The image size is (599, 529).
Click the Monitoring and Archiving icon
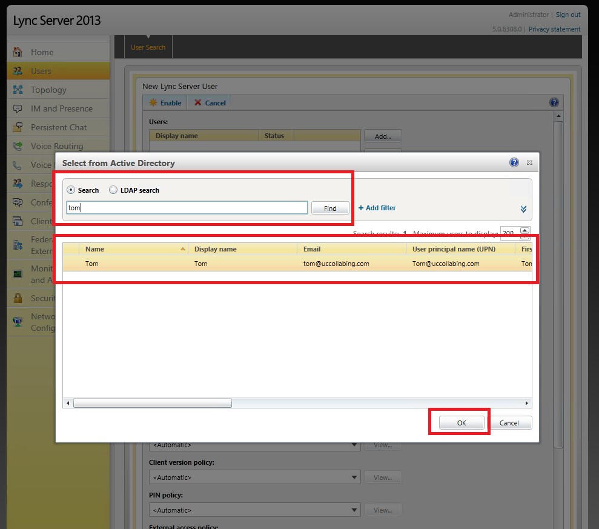tap(18, 274)
